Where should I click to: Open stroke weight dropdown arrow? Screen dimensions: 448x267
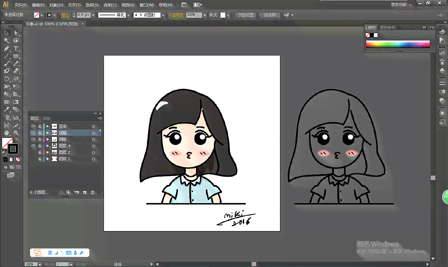coord(94,15)
